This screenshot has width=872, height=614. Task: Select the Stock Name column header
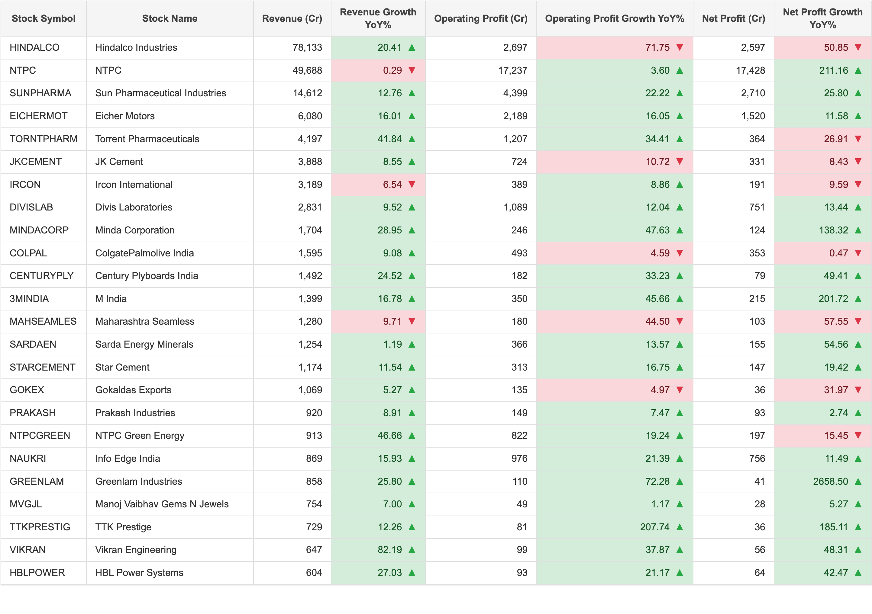coord(170,18)
